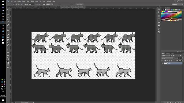Click Delete layer trash icon

pyautogui.click(x=181, y=102)
